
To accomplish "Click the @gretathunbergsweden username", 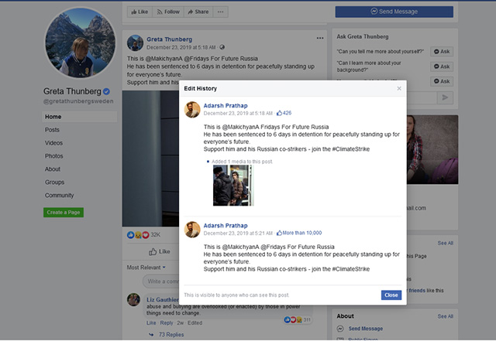I will tap(78, 101).
